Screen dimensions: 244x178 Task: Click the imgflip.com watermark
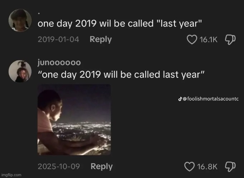click(11, 175)
